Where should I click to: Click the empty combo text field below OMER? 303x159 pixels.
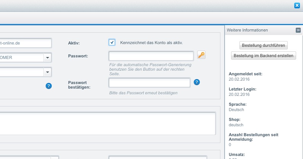pyautogui.click(x=21, y=72)
